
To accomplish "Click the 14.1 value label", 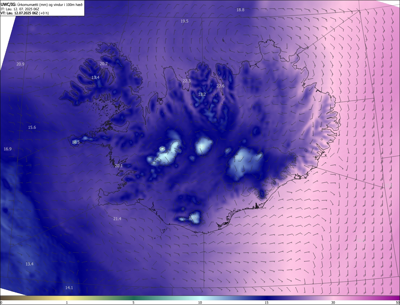I will 69,288.
